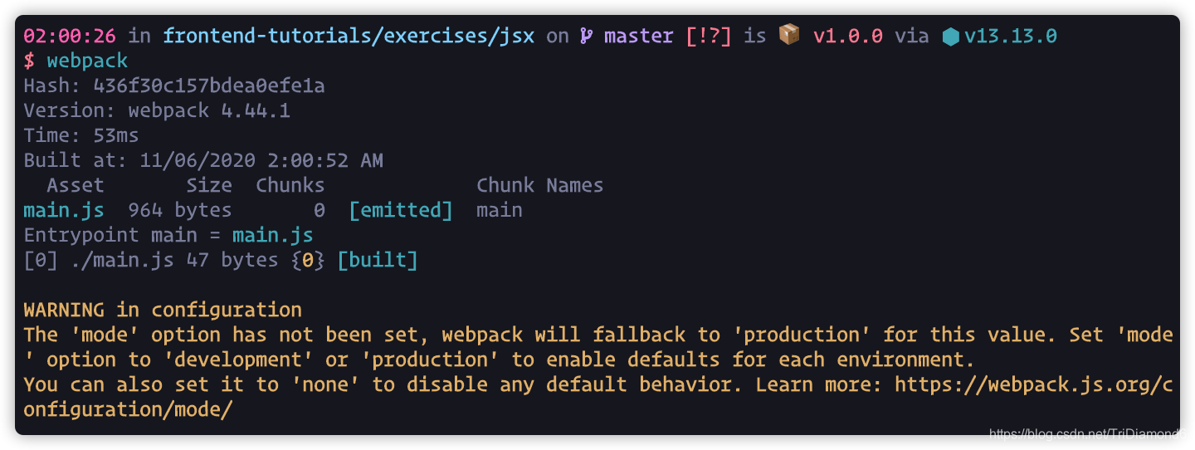Click the [!?] git status indicator
The height and width of the screenshot is (450, 1195).
tap(709, 37)
